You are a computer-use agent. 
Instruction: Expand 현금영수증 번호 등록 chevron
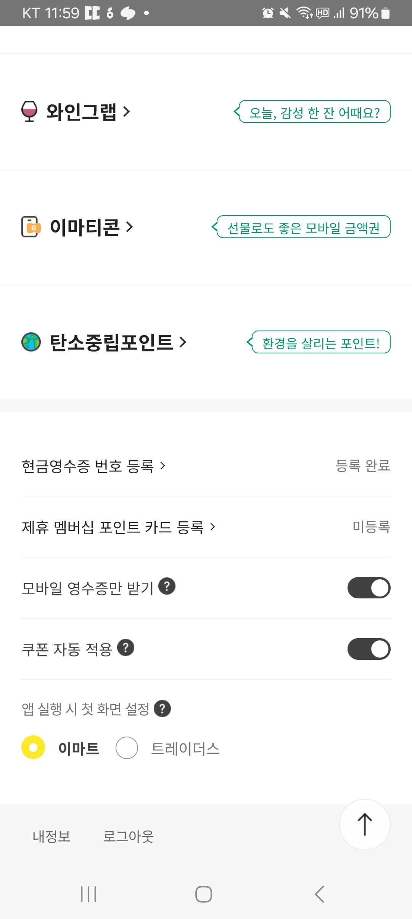[x=163, y=466]
